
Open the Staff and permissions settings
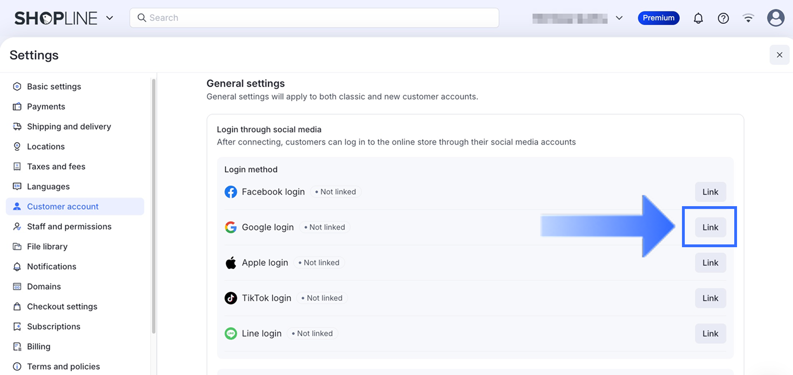[x=69, y=227]
